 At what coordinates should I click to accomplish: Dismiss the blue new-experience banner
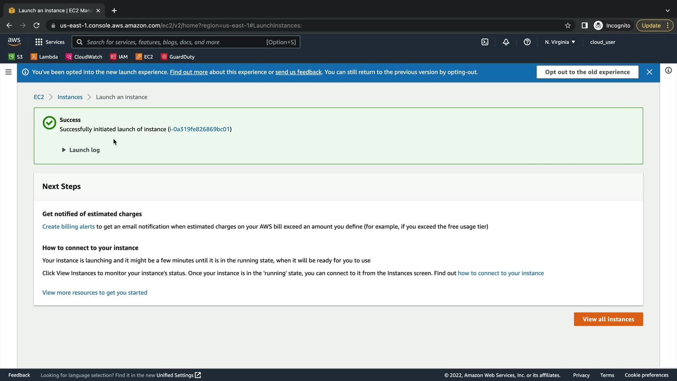click(649, 72)
